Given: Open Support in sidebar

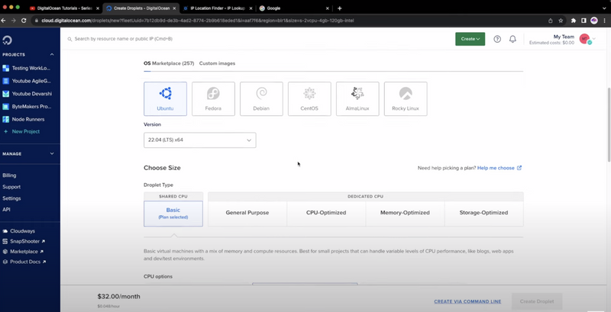Looking at the screenshot, I should pos(11,187).
